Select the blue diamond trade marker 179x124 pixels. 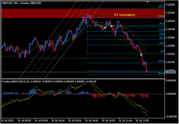coord(141,55)
